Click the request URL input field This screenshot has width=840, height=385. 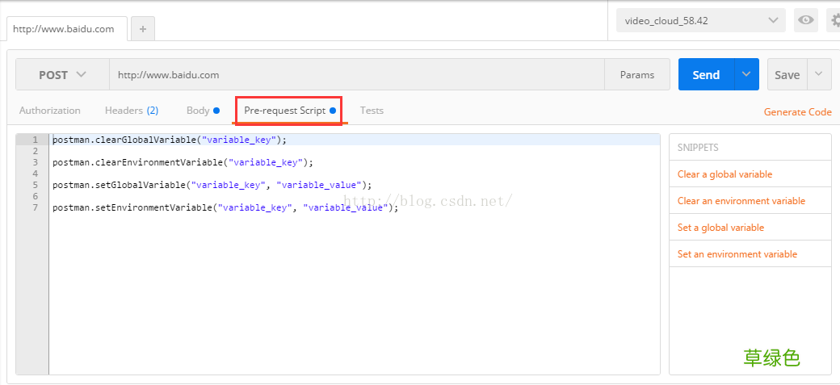tap(357, 74)
